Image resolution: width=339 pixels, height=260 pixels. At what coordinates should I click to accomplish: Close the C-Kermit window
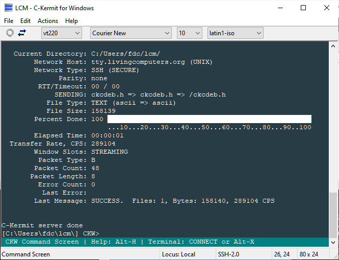click(327, 8)
